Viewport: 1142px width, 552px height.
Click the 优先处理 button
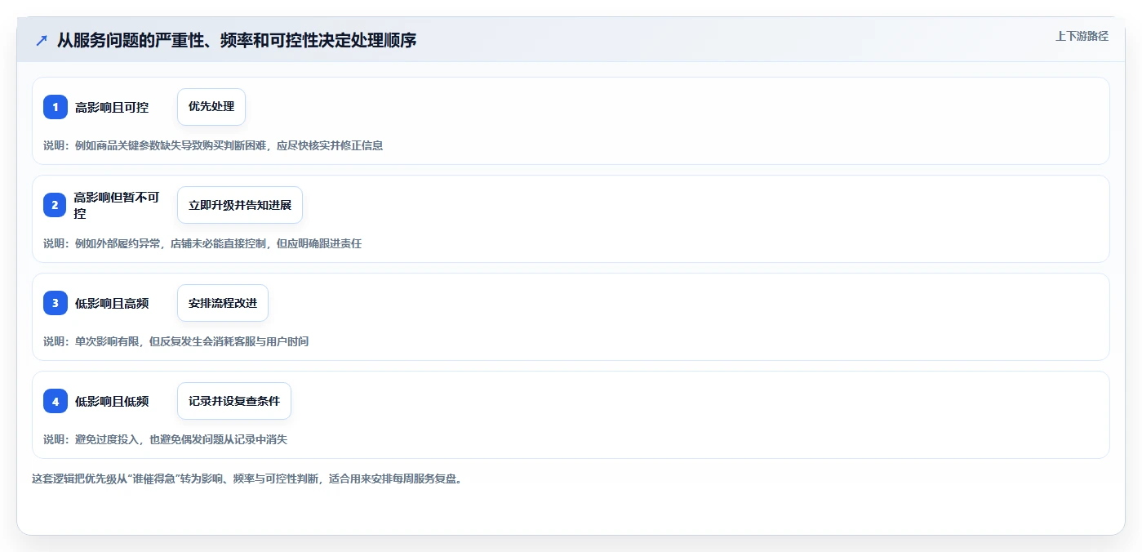click(211, 107)
